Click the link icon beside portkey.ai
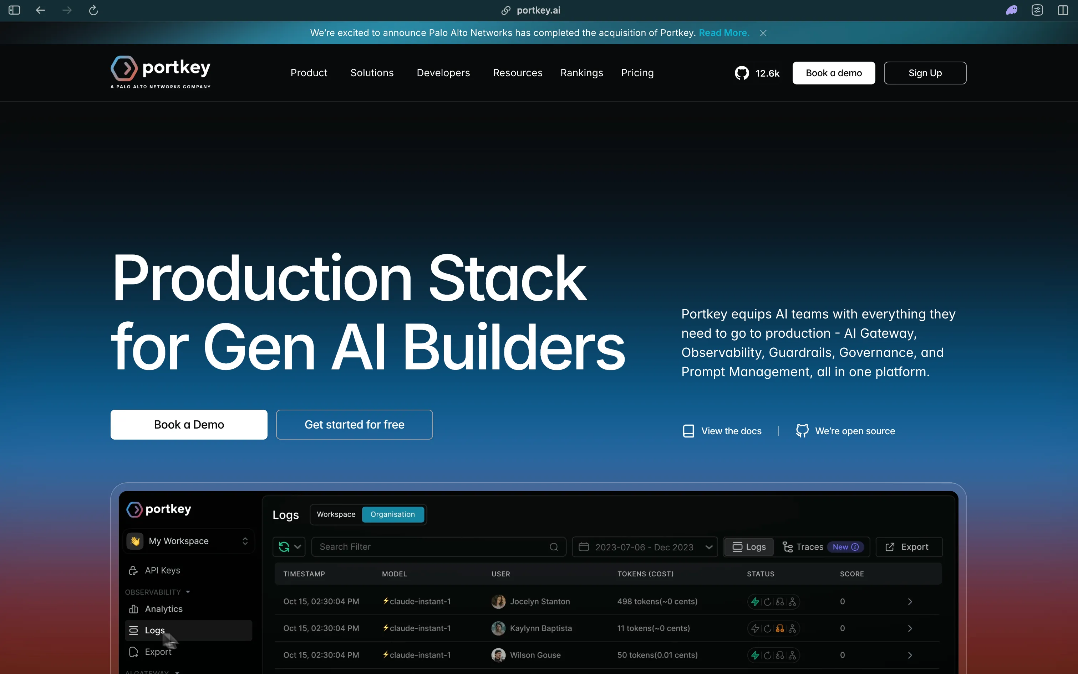The height and width of the screenshot is (674, 1078). coord(505,10)
